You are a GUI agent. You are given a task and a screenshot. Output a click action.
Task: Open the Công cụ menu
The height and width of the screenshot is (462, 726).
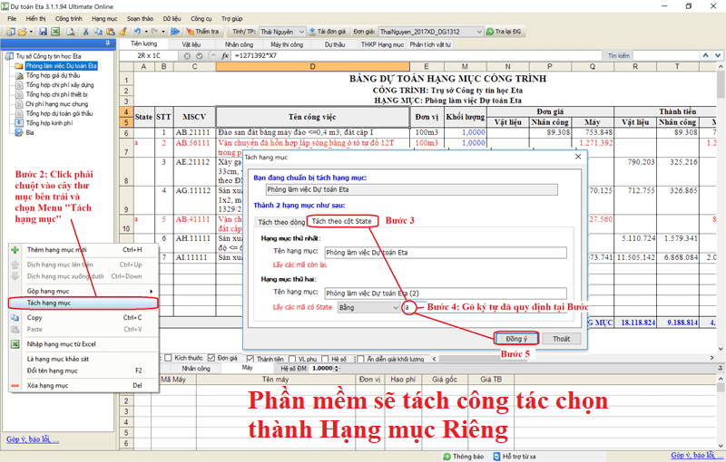pos(201,18)
